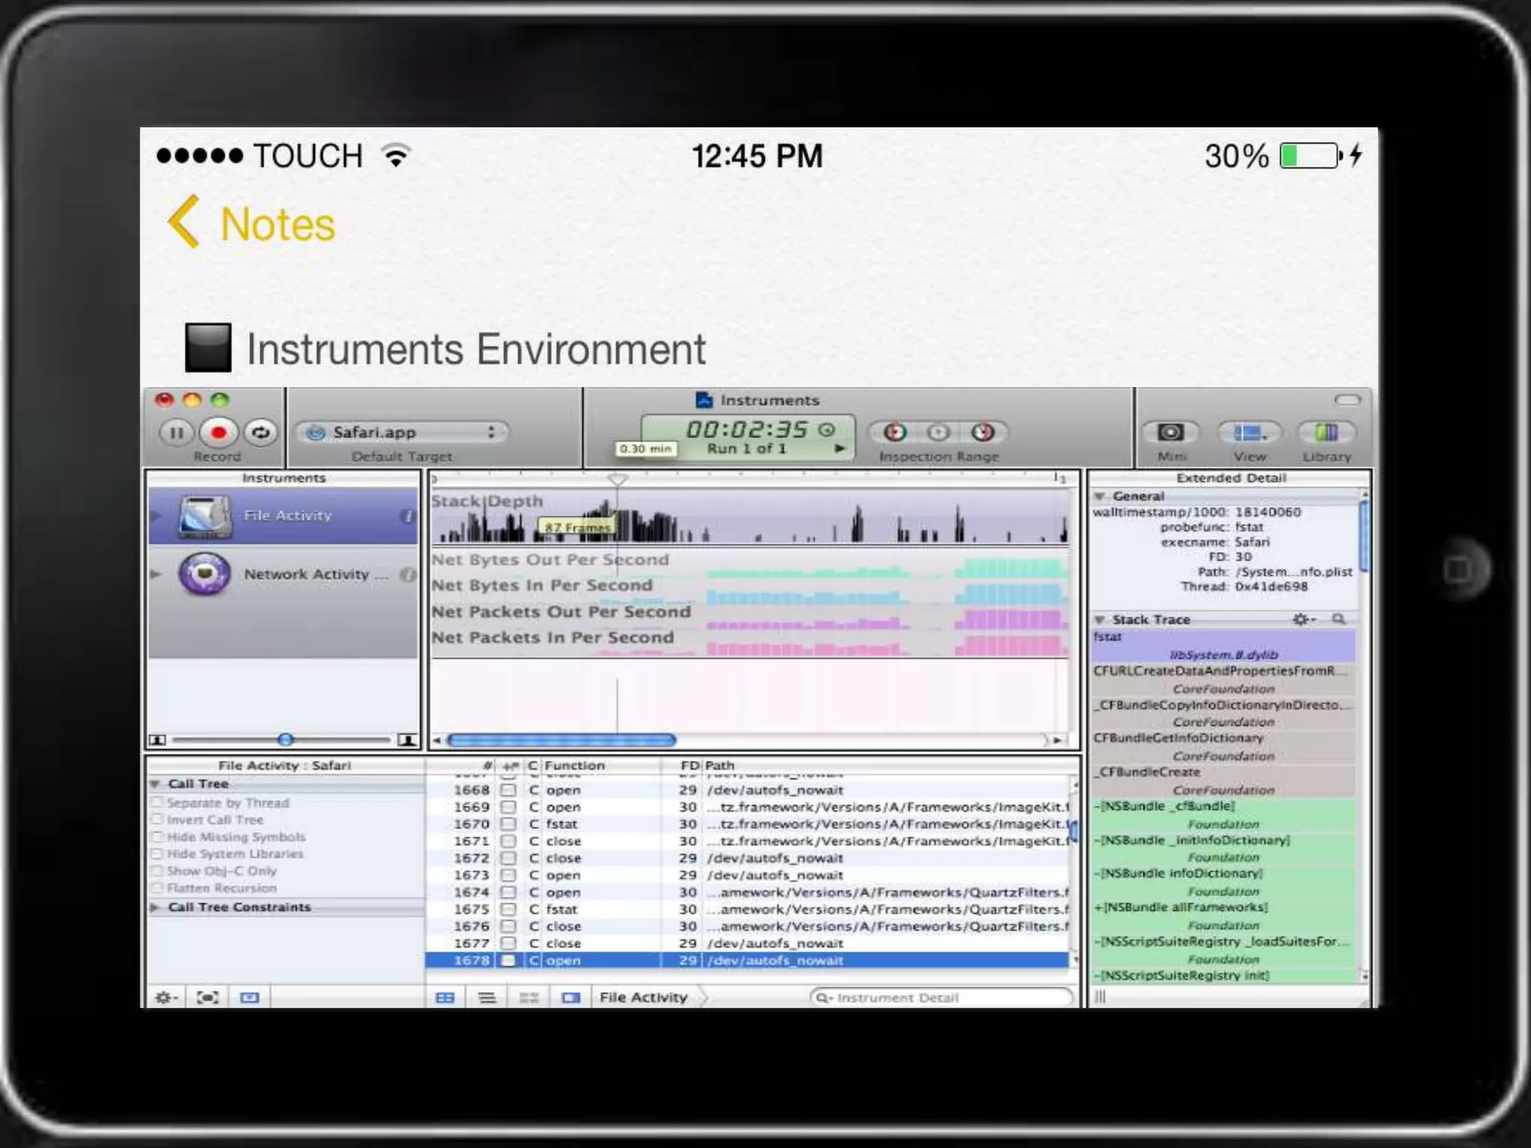Click the red Record button
Screen dimensions: 1531x1148
click(x=218, y=432)
